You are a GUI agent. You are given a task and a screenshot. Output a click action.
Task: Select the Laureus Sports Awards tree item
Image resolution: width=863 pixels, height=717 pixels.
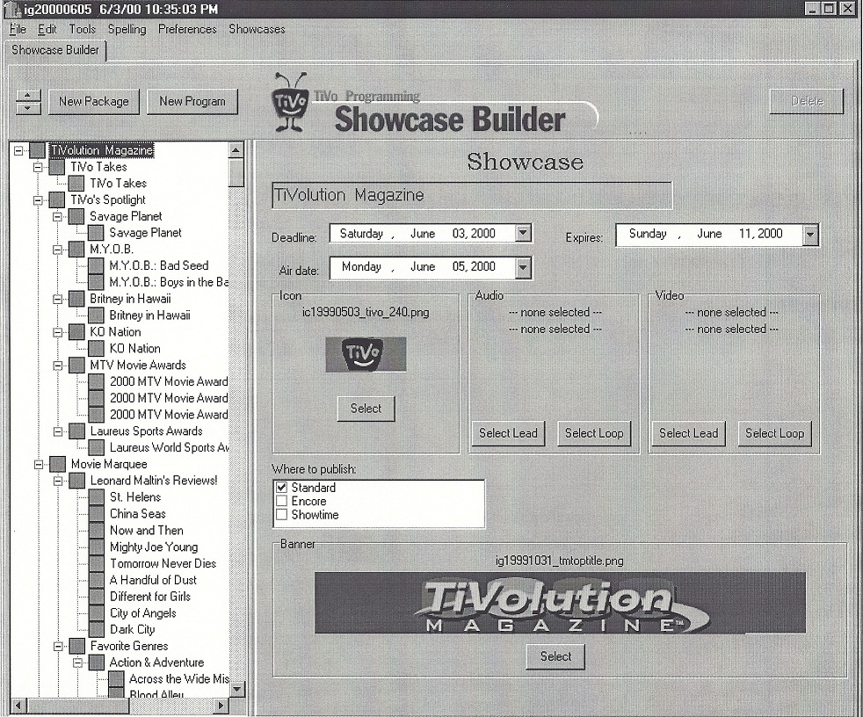(x=147, y=431)
